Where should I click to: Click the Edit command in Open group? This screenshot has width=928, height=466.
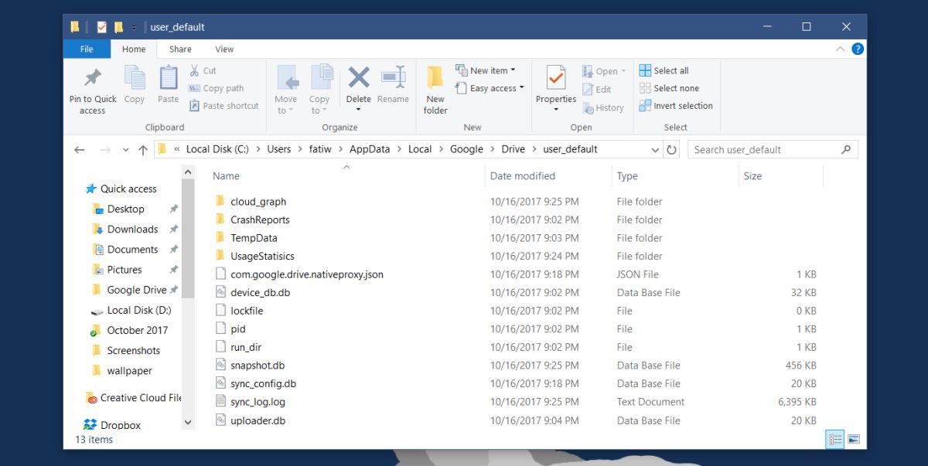[x=596, y=90]
